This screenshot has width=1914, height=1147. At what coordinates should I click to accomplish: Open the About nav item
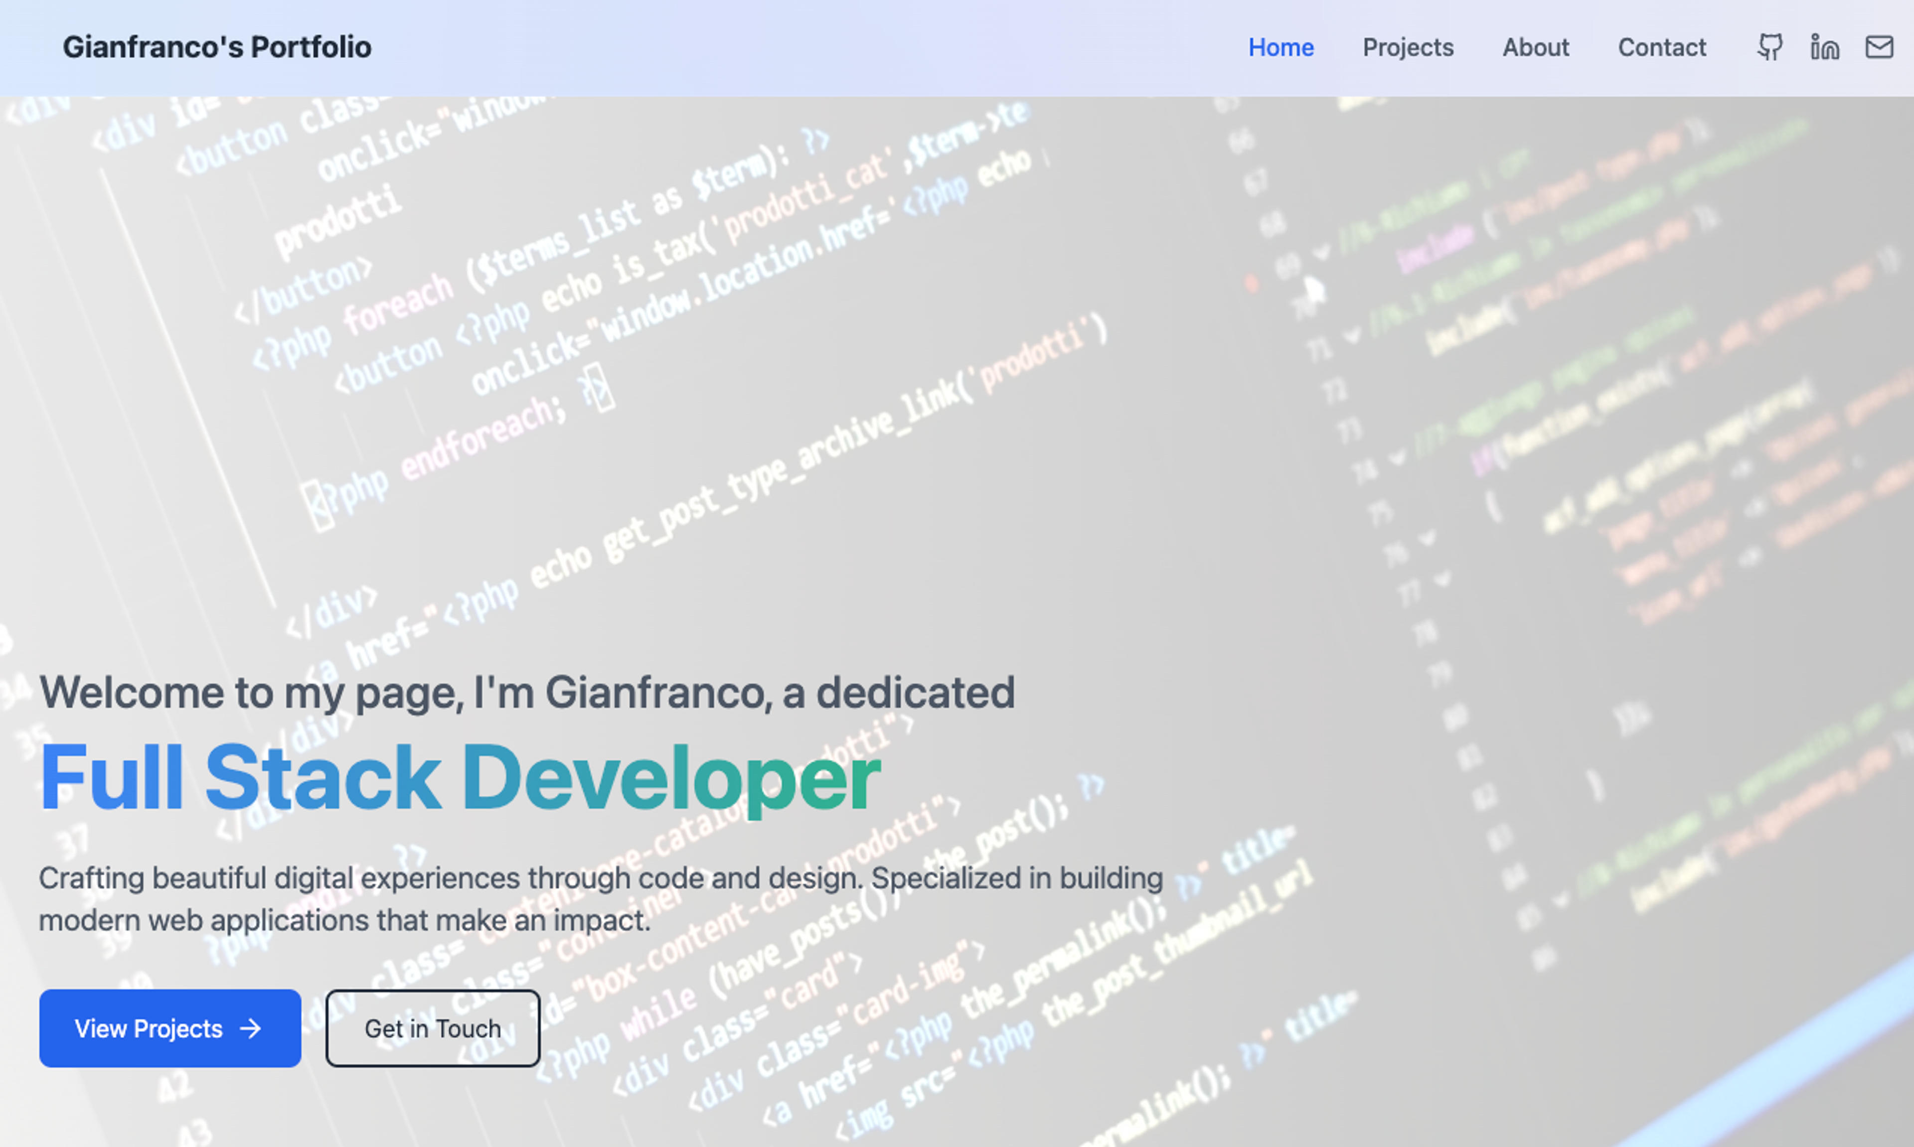(x=1535, y=47)
